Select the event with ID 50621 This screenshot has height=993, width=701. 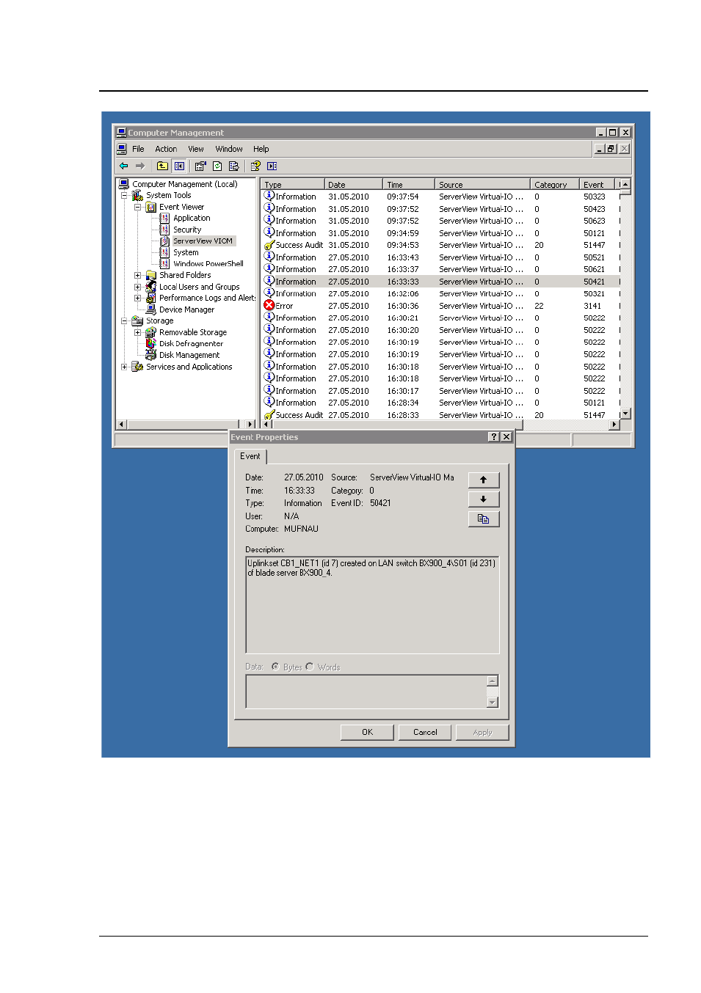[440, 269]
